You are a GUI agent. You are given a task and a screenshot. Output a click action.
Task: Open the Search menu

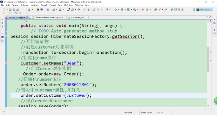[x=44, y=5]
